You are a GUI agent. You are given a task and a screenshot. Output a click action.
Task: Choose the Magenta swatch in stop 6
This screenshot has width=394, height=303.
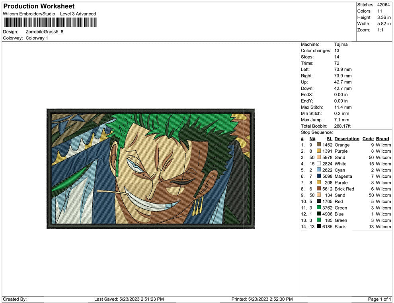tap(319, 176)
